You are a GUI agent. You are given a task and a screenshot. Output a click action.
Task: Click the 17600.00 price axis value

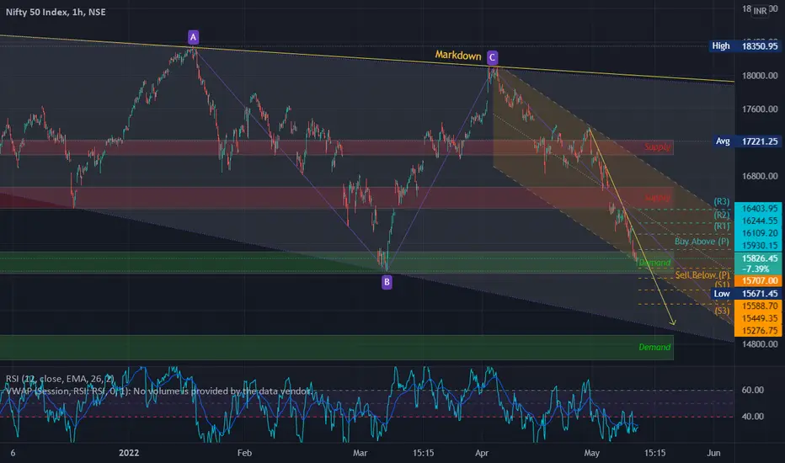point(760,109)
